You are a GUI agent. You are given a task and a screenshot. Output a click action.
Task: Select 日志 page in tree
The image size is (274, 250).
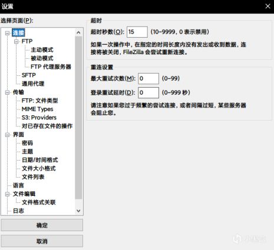(18, 211)
